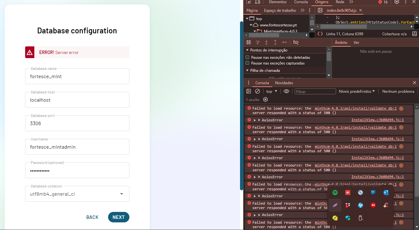
Task: Close the index.6e0c905d.js file tab
Action: [361, 10]
